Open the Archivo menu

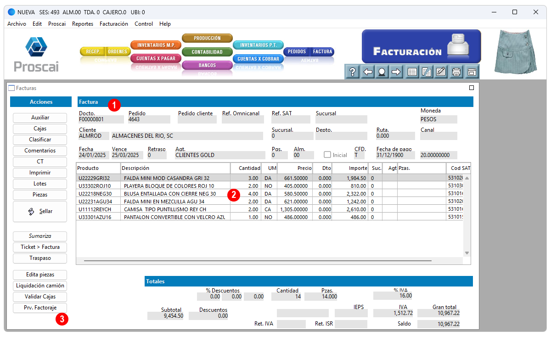coord(17,24)
